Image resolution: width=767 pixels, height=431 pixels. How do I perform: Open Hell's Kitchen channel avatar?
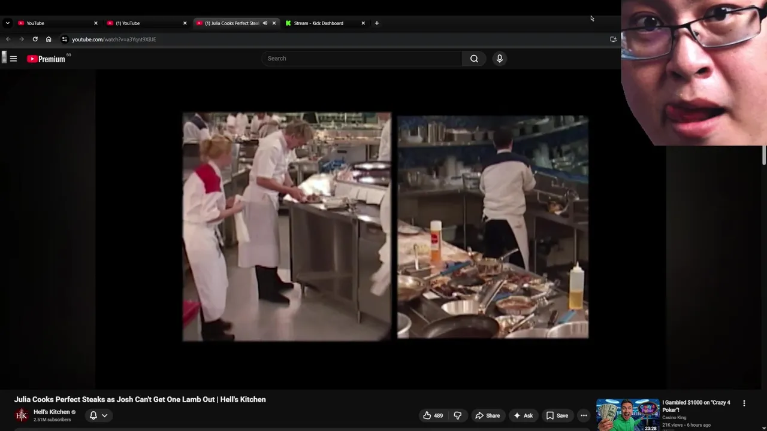(22, 415)
